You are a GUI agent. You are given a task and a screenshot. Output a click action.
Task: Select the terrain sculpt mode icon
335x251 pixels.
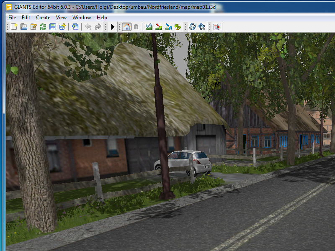point(149,27)
